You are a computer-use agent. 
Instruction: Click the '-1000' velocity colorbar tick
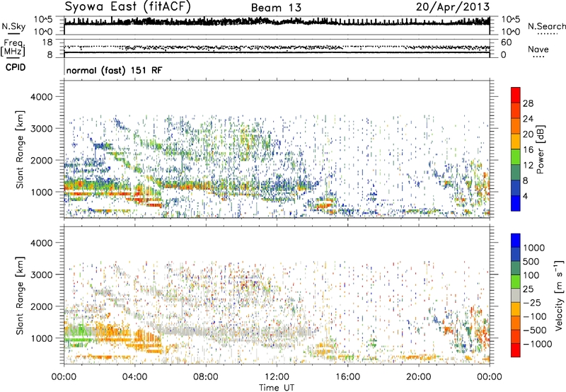(538, 344)
